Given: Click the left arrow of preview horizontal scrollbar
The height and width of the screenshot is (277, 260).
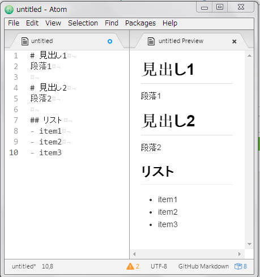Looking at the screenshot, I should pos(134,254).
